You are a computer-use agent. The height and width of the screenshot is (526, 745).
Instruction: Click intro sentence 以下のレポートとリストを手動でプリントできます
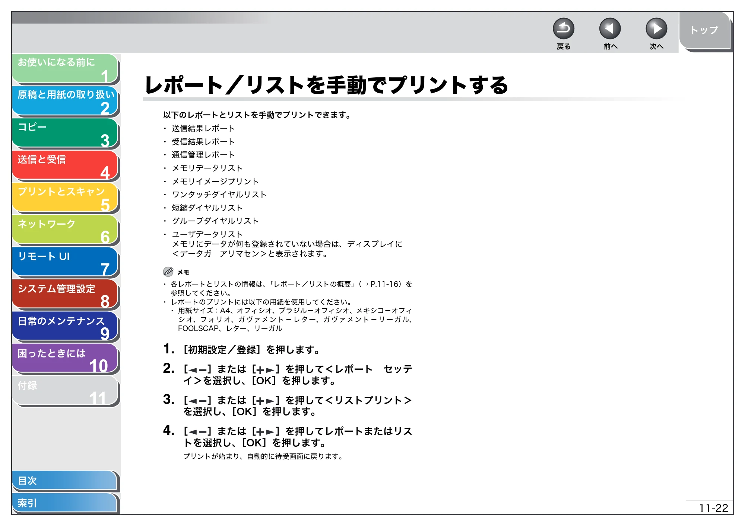click(257, 115)
